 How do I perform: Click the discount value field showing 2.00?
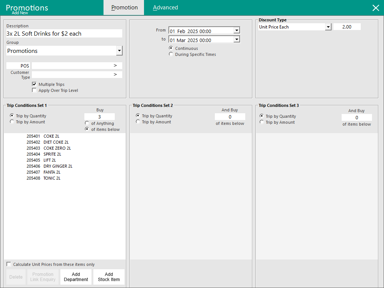pos(346,27)
